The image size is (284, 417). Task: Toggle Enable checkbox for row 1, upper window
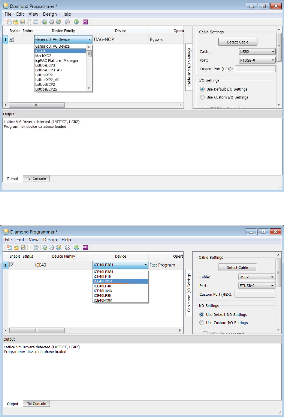(12, 39)
